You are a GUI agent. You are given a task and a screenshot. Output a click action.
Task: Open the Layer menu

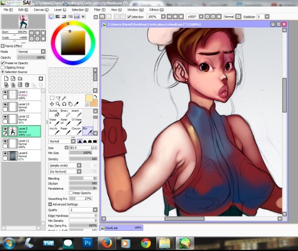(60, 10)
